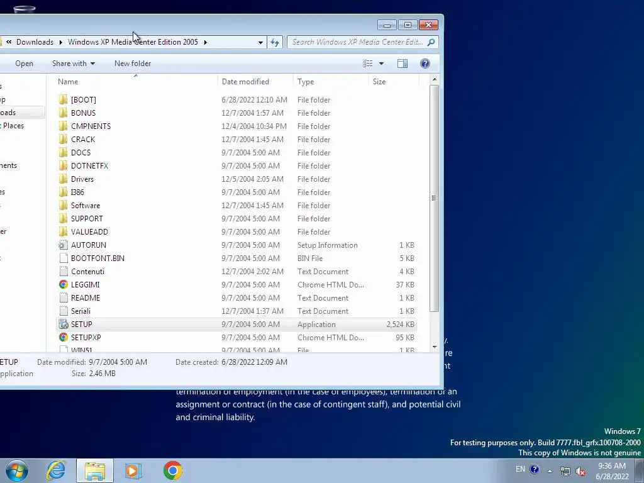Click the search magnifier icon
644x483 pixels.
[431, 42]
